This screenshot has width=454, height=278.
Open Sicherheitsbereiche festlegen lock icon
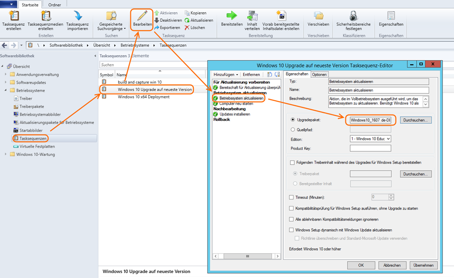tap(353, 16)
